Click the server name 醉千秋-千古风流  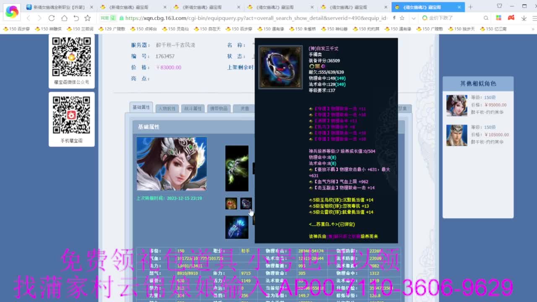[x=175, y=45]
